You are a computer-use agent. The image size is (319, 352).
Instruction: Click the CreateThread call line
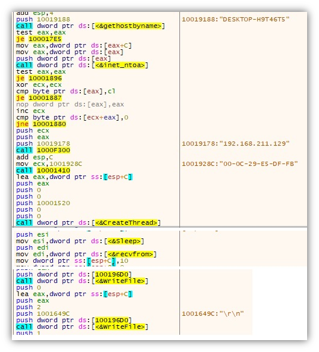(89, 223)
